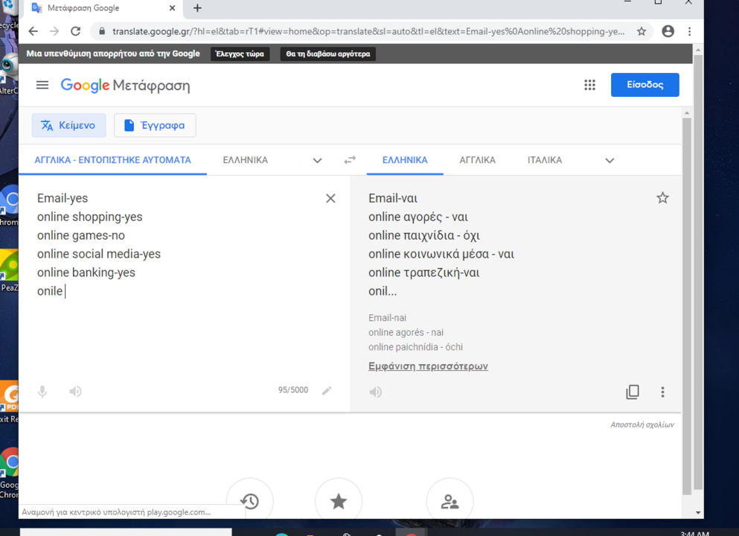Click the Είσοδος sign-in button
The height and width of the screenshot is (536, 739).
[x=644, y=85]
